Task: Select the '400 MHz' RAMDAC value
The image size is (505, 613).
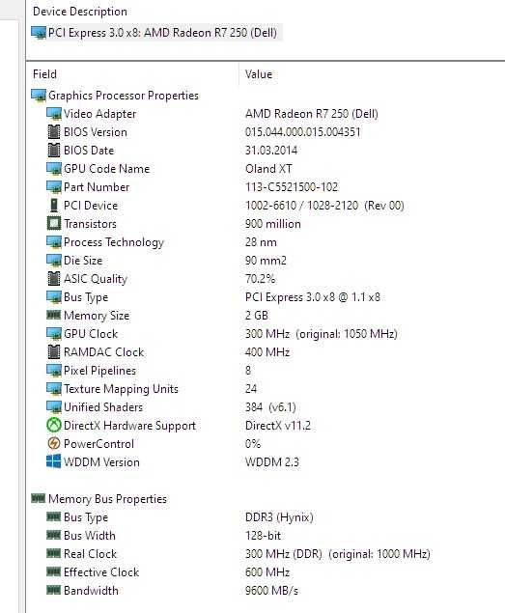Action: (267, 352)
